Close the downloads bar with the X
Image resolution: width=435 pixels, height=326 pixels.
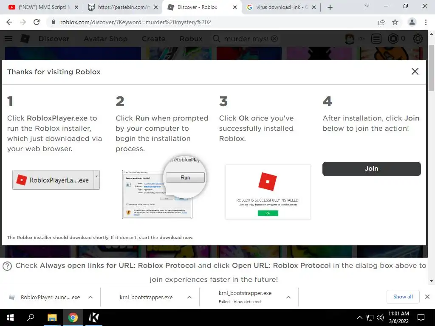[x=427, y=297]
